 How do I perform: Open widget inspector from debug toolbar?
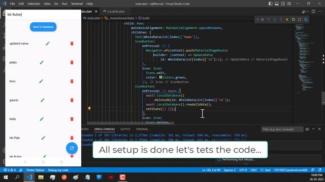pos(306,20)
